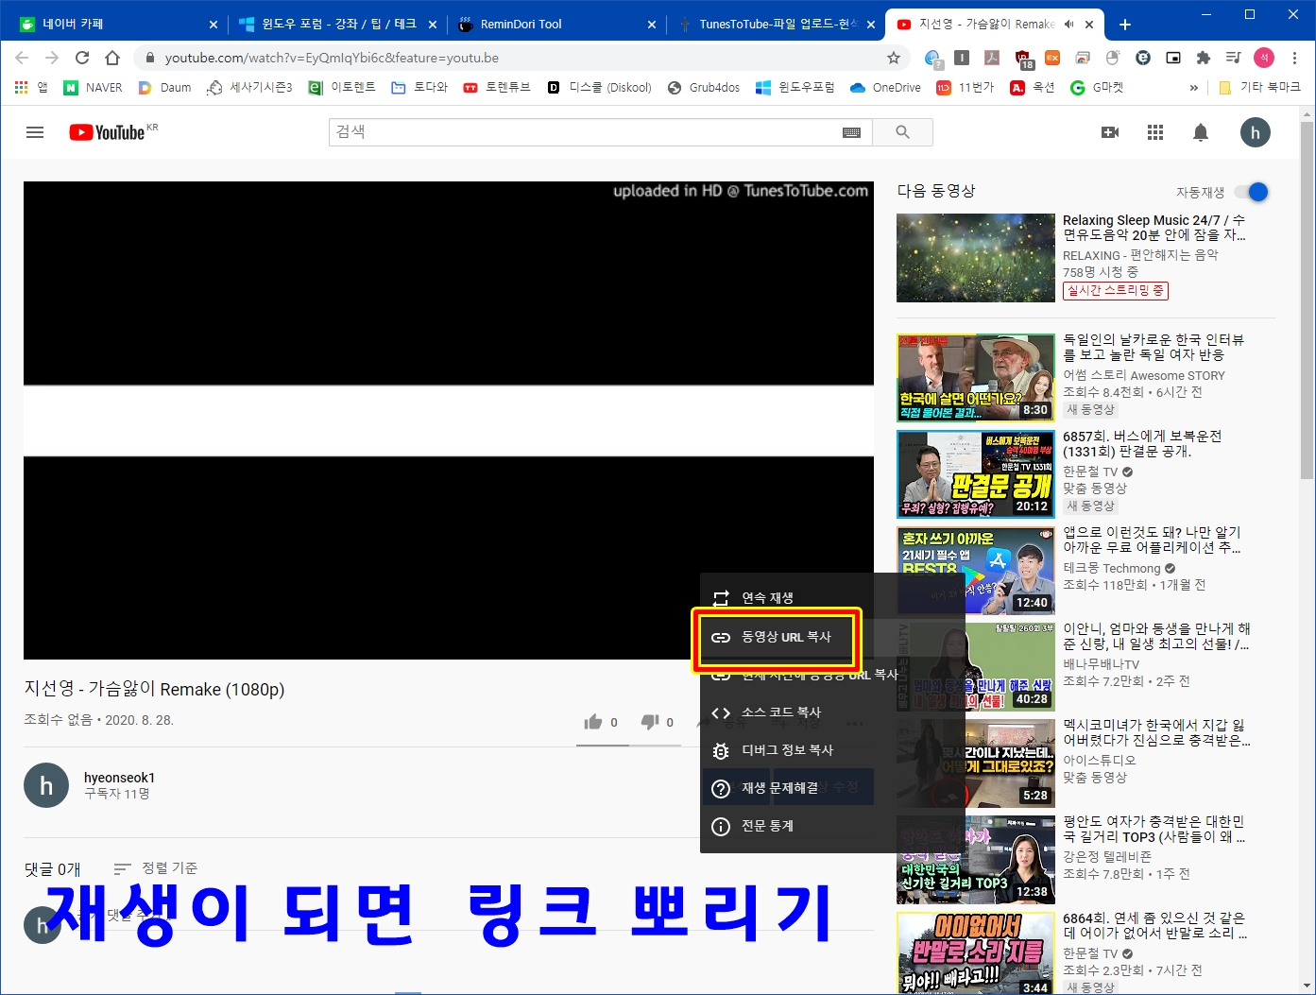Open 독일인의 날카로운 한국 인터뷰 video title
The image size is (1316, 995).
(x=1154, y=347)
